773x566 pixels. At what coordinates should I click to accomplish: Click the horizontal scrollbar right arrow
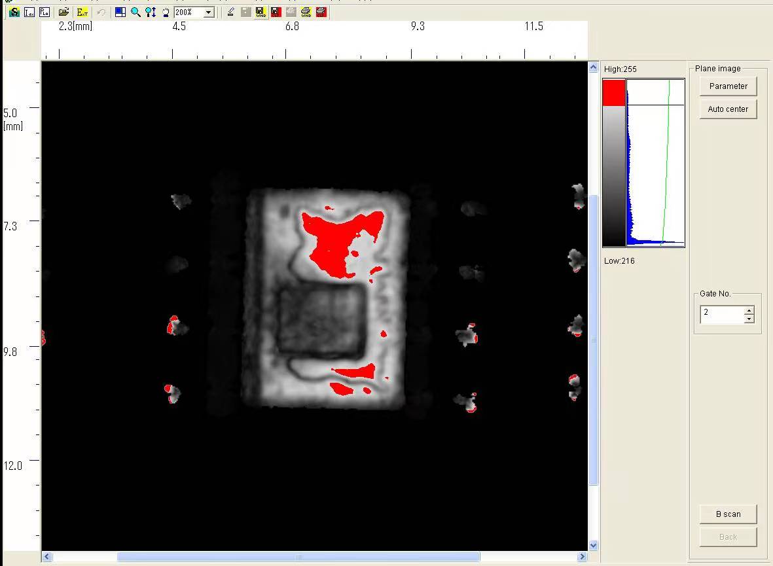(582, 557)
